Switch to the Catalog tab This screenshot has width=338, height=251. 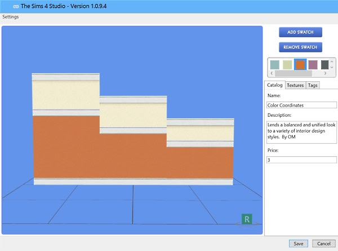pos(275,85)
